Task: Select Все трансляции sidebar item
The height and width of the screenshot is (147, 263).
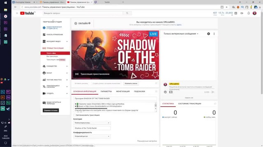Action: [x=52, y=56]
